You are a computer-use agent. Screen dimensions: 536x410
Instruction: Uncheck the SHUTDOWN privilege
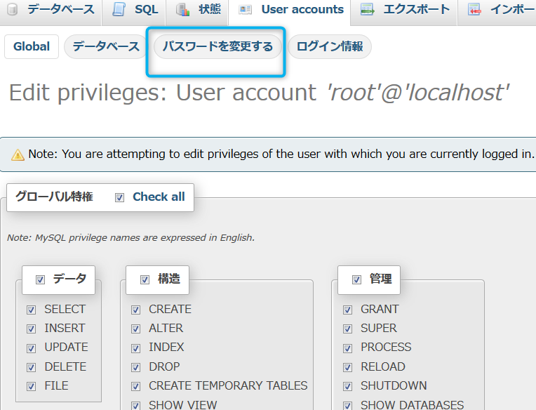[x=348, y=386]
